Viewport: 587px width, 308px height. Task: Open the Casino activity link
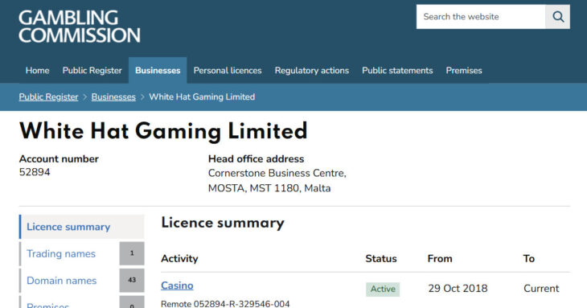[x=177, y=285]
